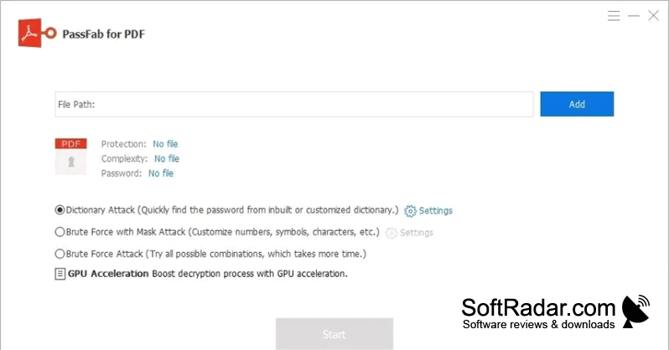The height and width of the screenshot is (350, 669).
Task: Close the PassFab for PDF window
Action: click(x=653, y=16)
